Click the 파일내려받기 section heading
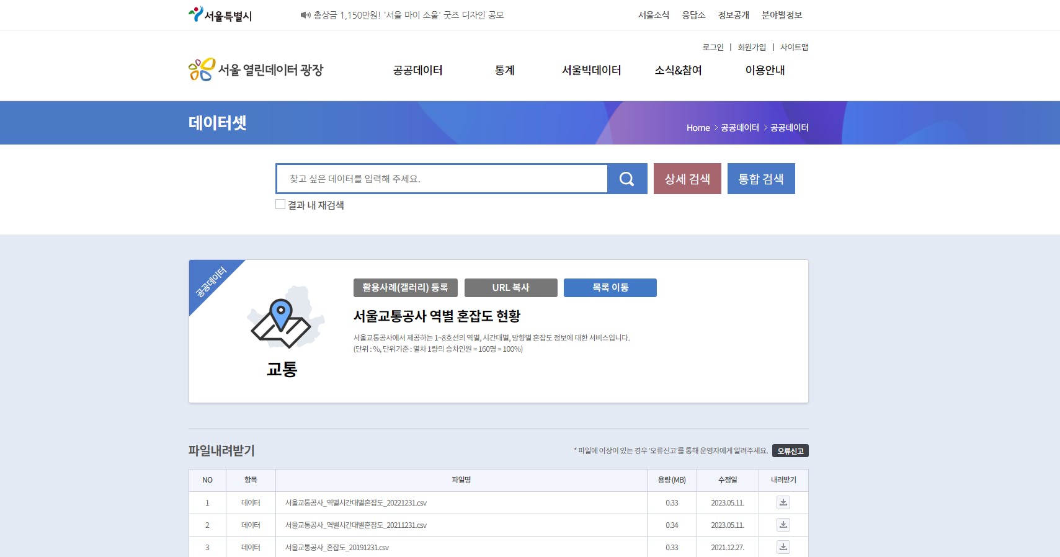This screenshot has width=1060, height=557. [221, 451]
